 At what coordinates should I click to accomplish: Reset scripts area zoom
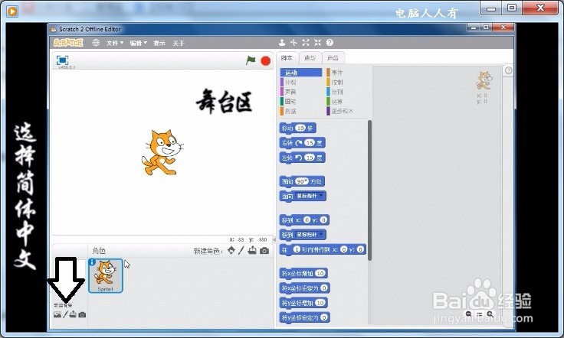[479, 314]
